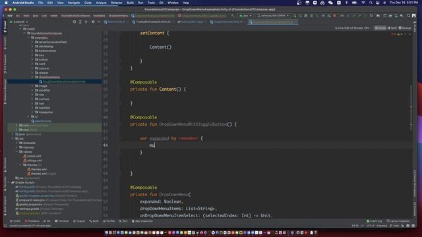422x237 pixels.
Task: Open the account icon at toolbar end
Action: pyautogui.click(x=413, y=16)
